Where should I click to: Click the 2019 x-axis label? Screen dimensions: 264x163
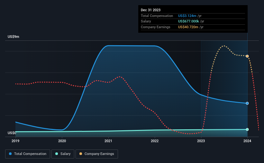click(x=15, y=141)
